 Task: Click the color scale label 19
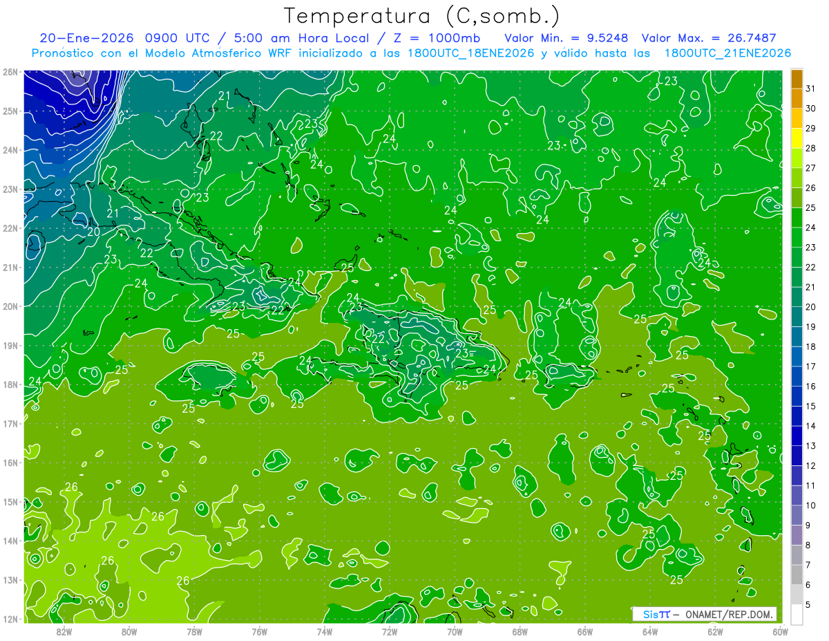tap(810, 327)
